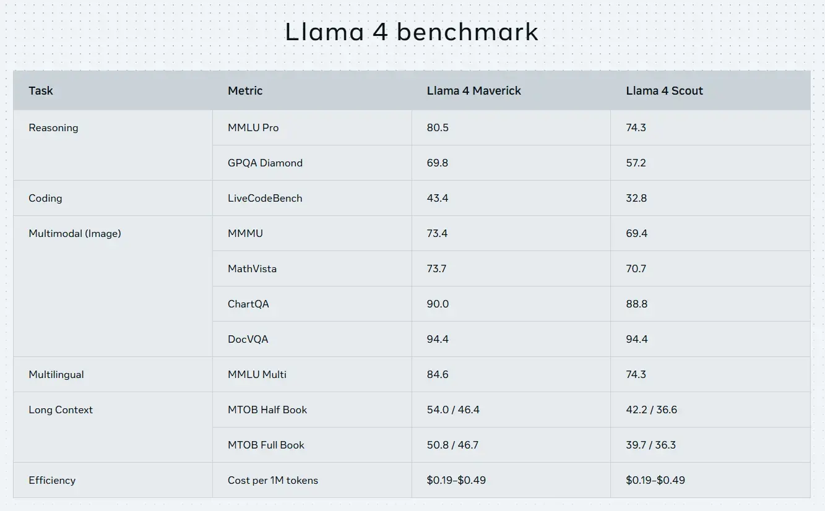Select the Multimodal (Image) task cell

pos(113,286)
